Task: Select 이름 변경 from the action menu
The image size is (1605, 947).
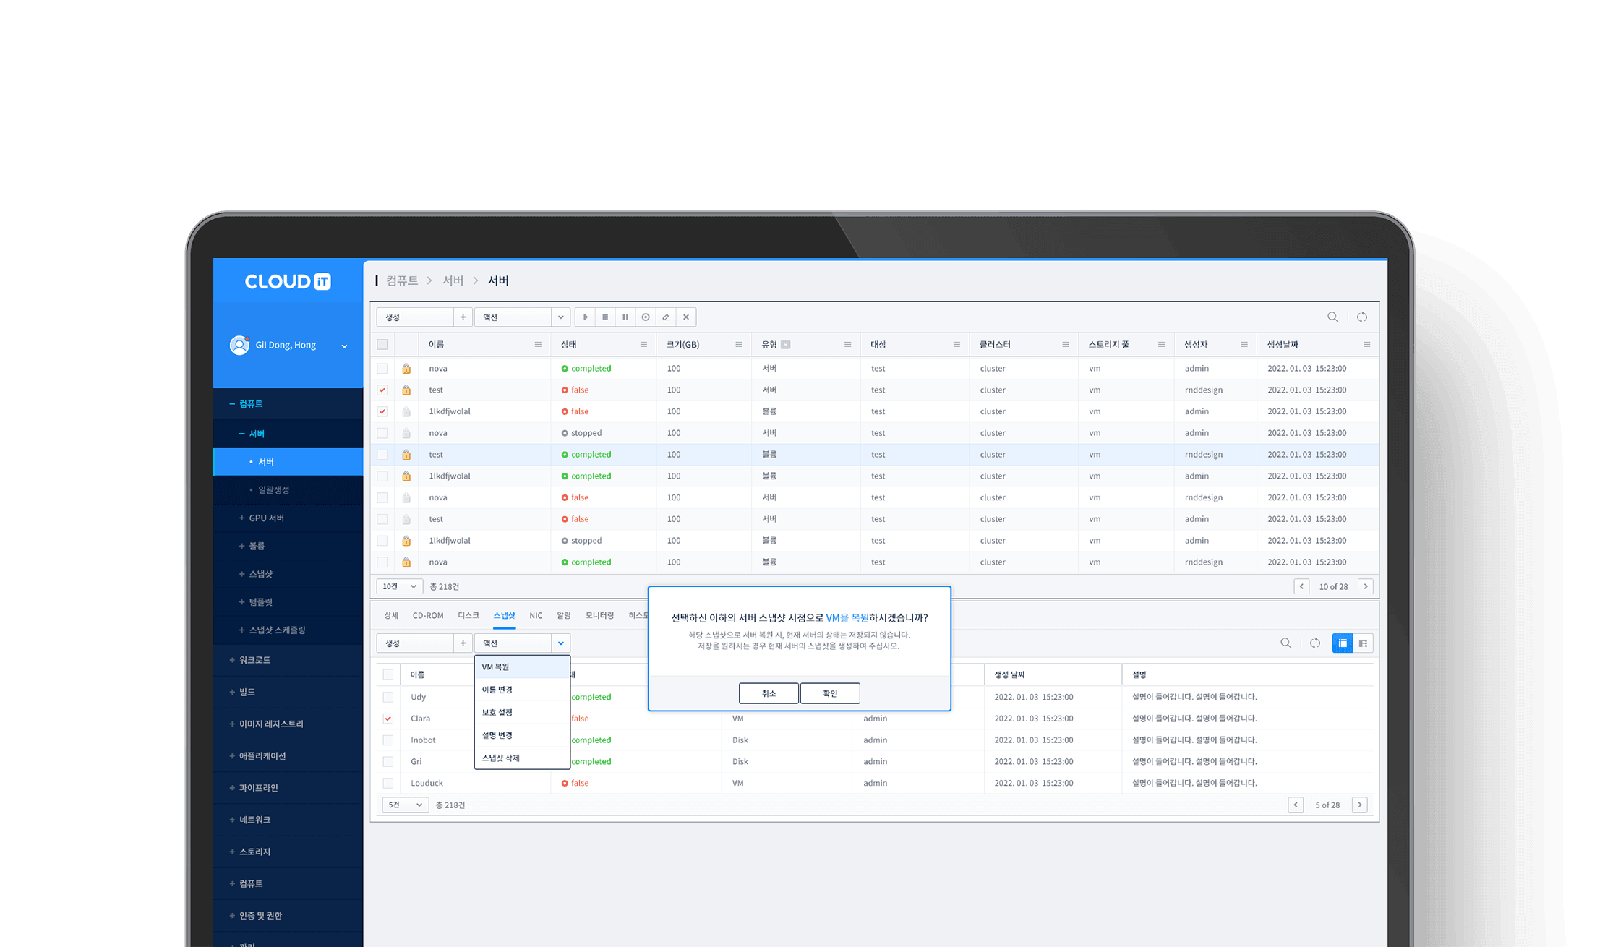Action: pos(522,690)
